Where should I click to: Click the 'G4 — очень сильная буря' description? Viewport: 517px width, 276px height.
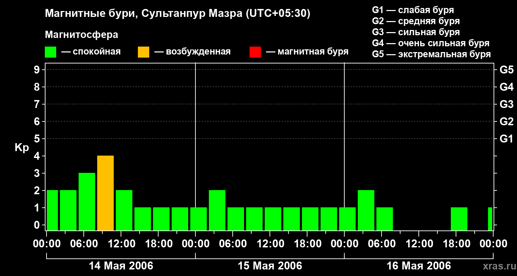point(431,43)
